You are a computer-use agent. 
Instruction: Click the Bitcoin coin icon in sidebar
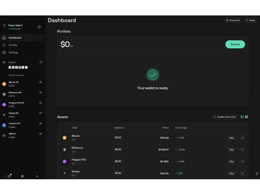(x=4, y=84)
